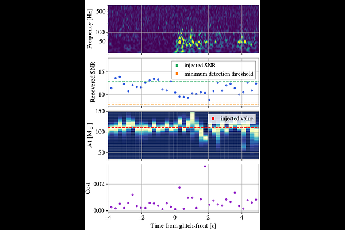Click the "Recovered SNR" y-axis label

pyautogui.click(x=92, y=83)
